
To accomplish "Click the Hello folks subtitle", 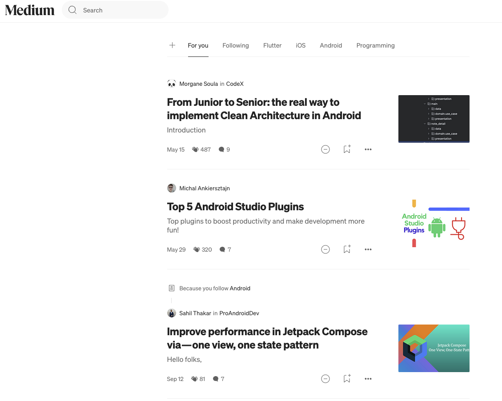I will pos(185,360).
